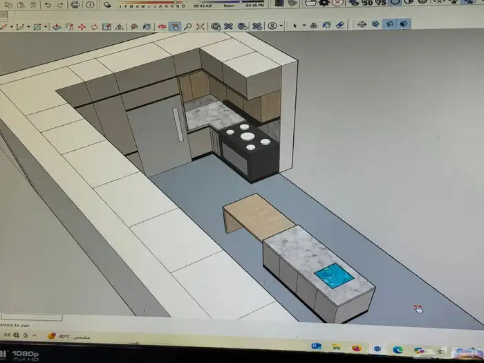Click the Make Component icon
This screenshot has height=363, width=484.
click(313, 26)
